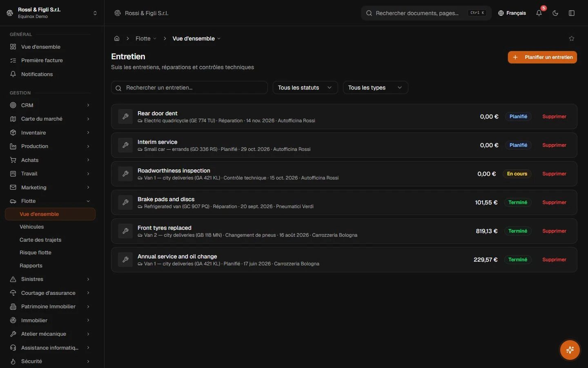Screen dimensions: 588x368
Task: Open Roadworthiness inspection entry title
Action: (x=174, y=171)
